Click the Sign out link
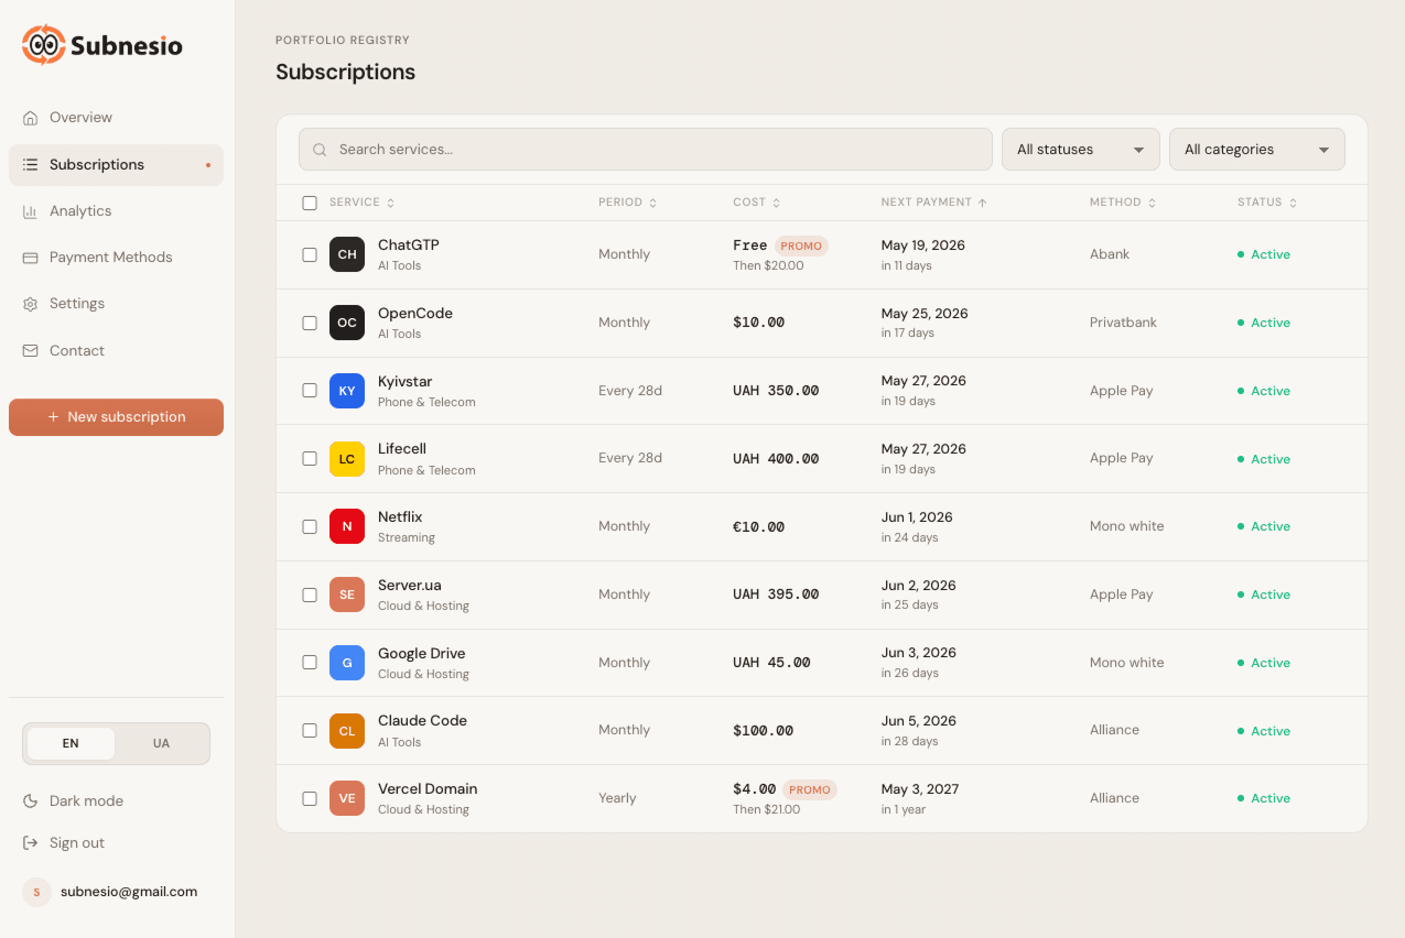 pyautogui.click(x=63, y=843)
